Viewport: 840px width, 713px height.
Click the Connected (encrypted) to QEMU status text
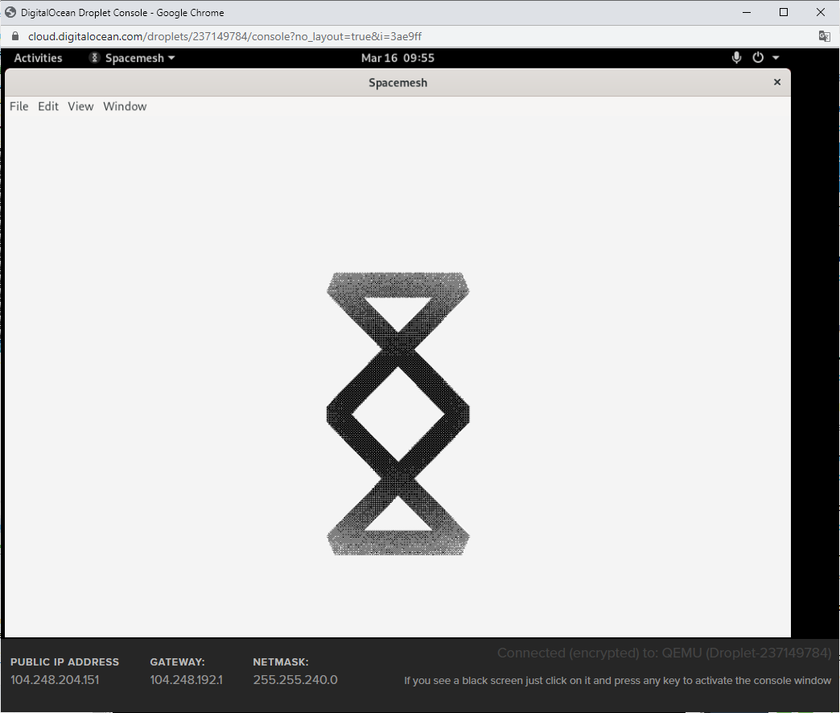coord(665,653)
